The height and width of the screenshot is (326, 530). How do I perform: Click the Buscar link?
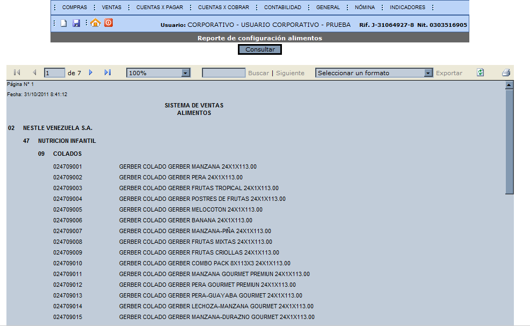[258, 73]
